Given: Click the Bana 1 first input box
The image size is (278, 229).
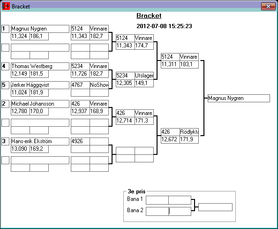Looking at the screenshot, I should (x=157, y=200).
